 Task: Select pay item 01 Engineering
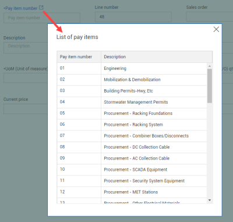132,68
